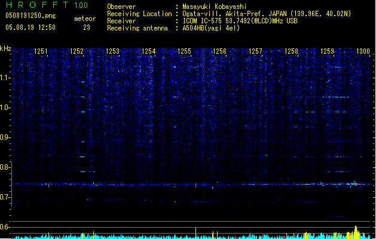376x239 pixels.
Task: Select the filename 0508191250.png
Action: click(x=30, y=16)
